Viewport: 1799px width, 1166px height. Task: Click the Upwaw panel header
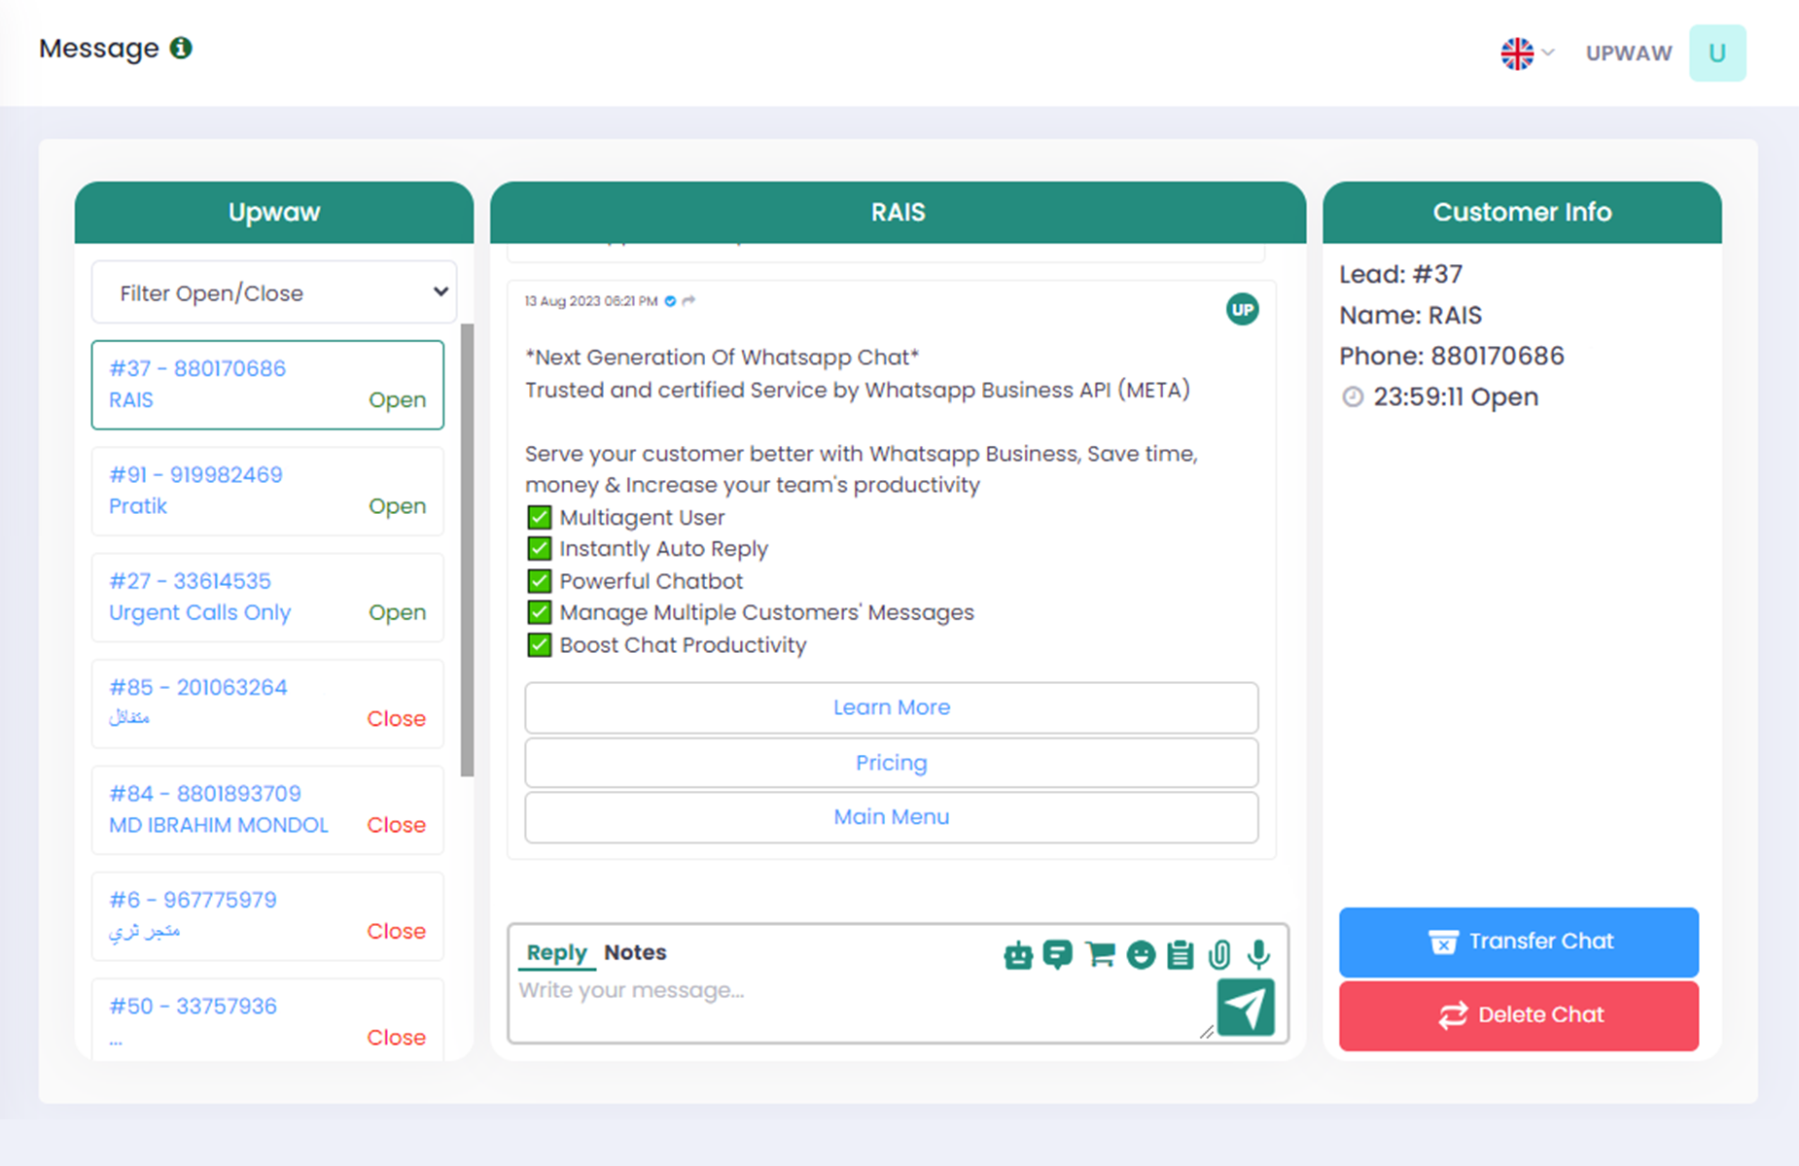tap(274, 212)
